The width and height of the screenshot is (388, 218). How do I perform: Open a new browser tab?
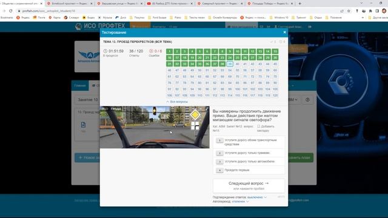click(x=299, y=4)
